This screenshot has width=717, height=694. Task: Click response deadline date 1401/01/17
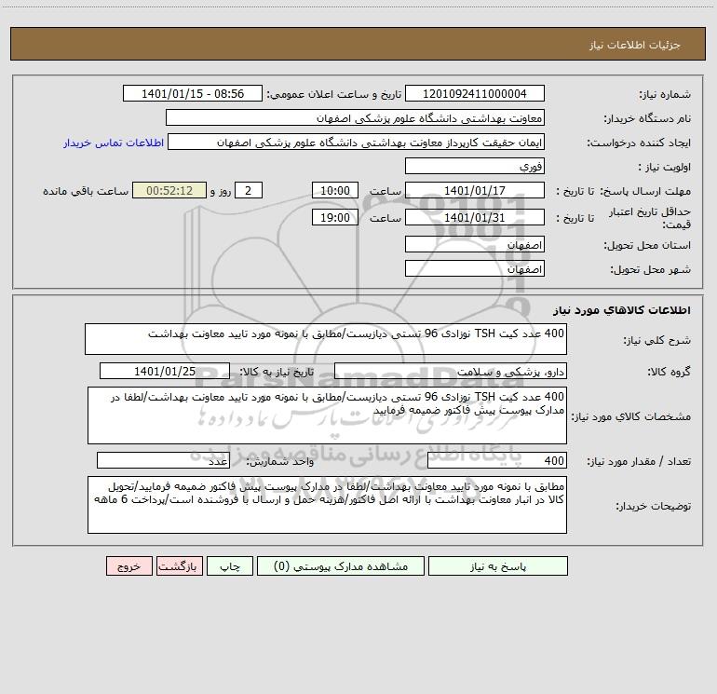tap(475, 191)
